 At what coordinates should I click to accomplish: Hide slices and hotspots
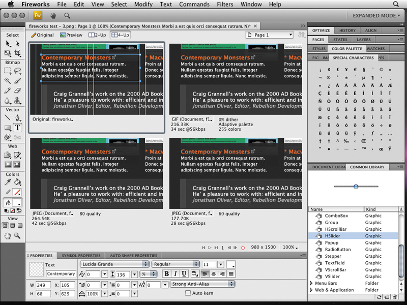click(x=8, y=164)
